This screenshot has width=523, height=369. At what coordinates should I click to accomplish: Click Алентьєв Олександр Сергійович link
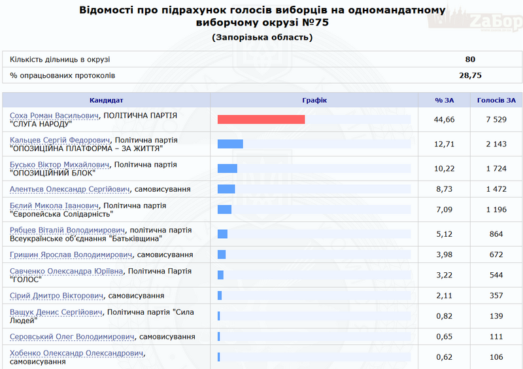tap(70, 189)
